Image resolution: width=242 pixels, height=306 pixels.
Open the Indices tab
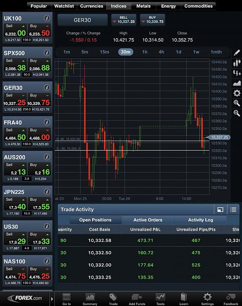pos(119,6)
